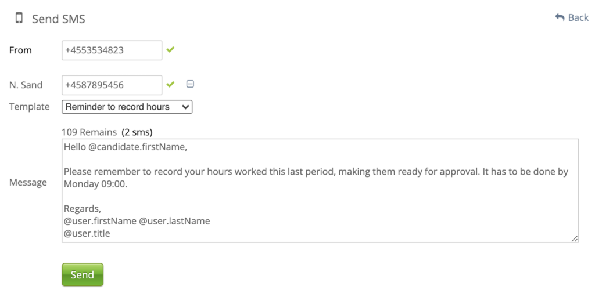This screenshot has width=595, height=297.
Task: Click the Back arrow icon
Action: (560, 17)
